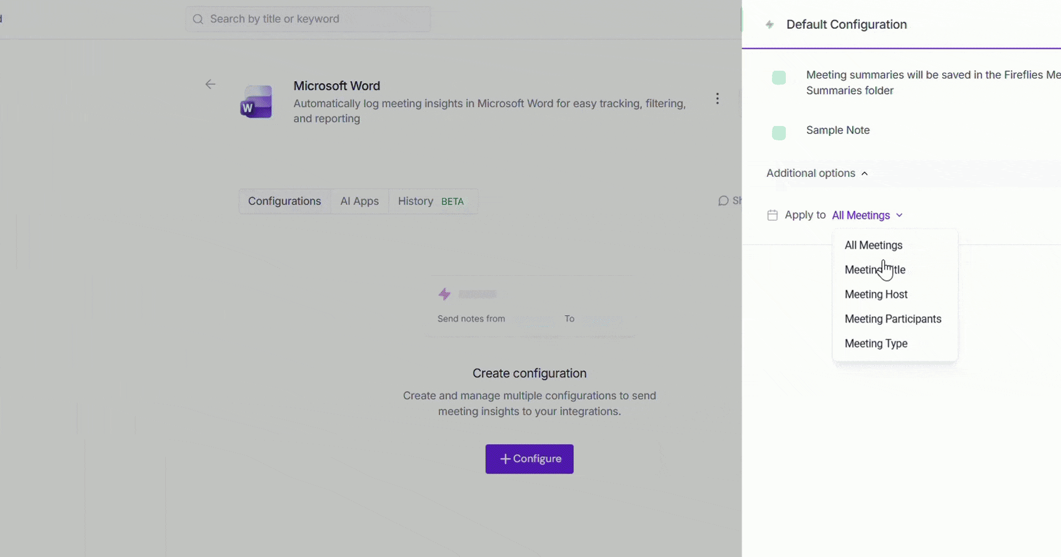The height and width of the screenshot is (557, 1061).
Task: Click the lightning bolt icon beside Default Configuration
Action: [769, 24]
